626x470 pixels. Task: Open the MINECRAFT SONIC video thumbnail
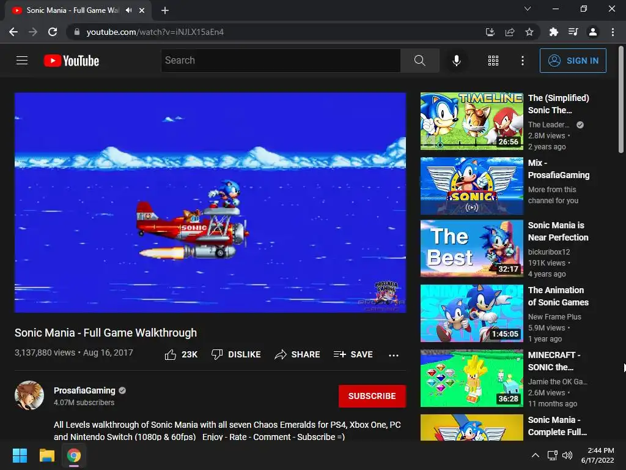tap(471, 378)
